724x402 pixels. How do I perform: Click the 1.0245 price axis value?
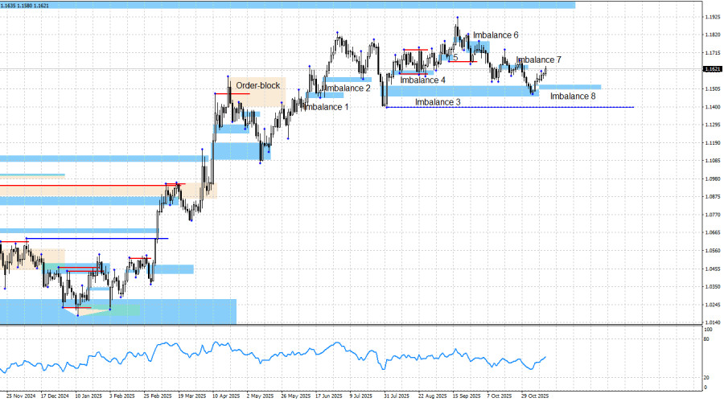tap(713, 305)
